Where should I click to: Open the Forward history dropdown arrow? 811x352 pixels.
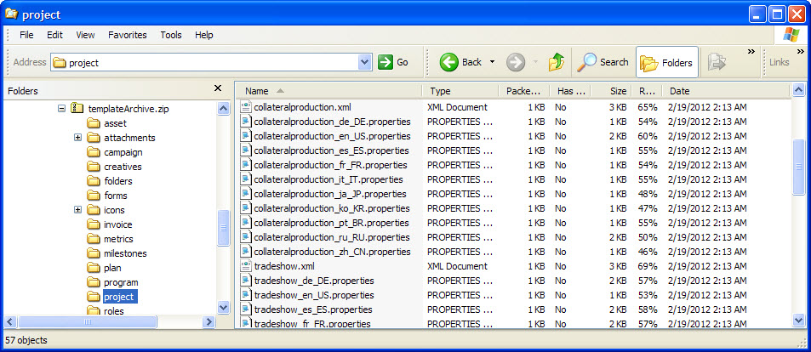[x=535, y=63]
